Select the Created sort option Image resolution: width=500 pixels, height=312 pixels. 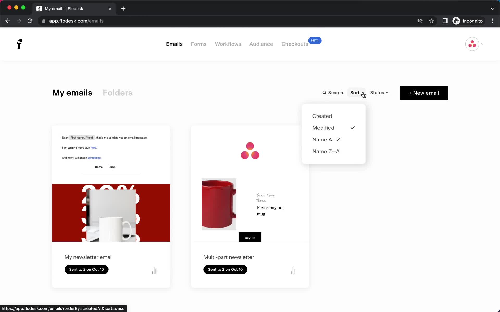pyautogui.click(x=322, y=116)
